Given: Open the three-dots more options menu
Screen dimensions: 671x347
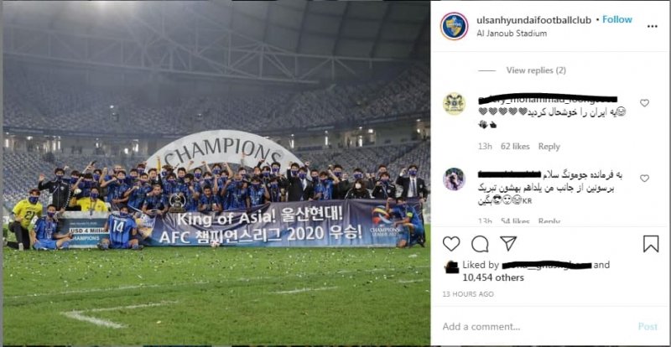Looking at the screenshot, I should [652, 26].
